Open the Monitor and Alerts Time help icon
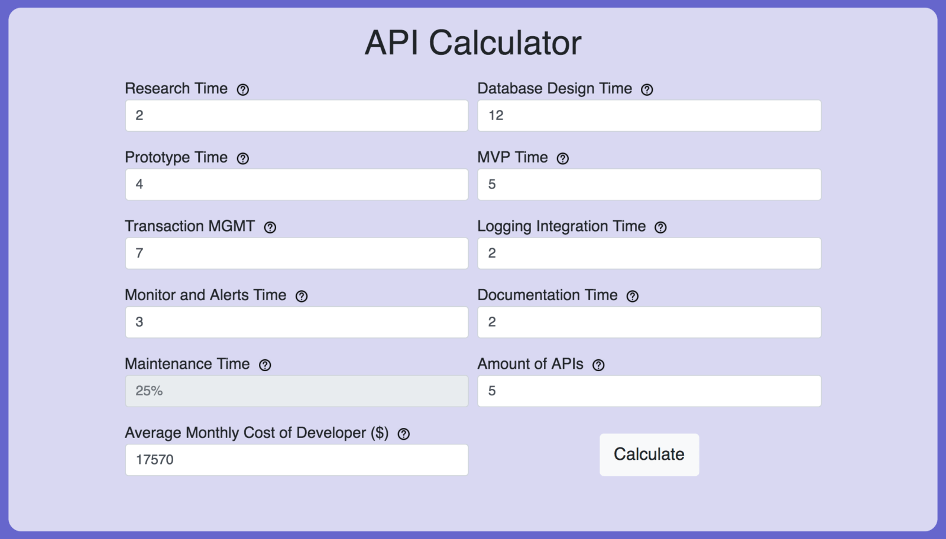946x539 pixels. pyautogui.click(x=302, y=296)
